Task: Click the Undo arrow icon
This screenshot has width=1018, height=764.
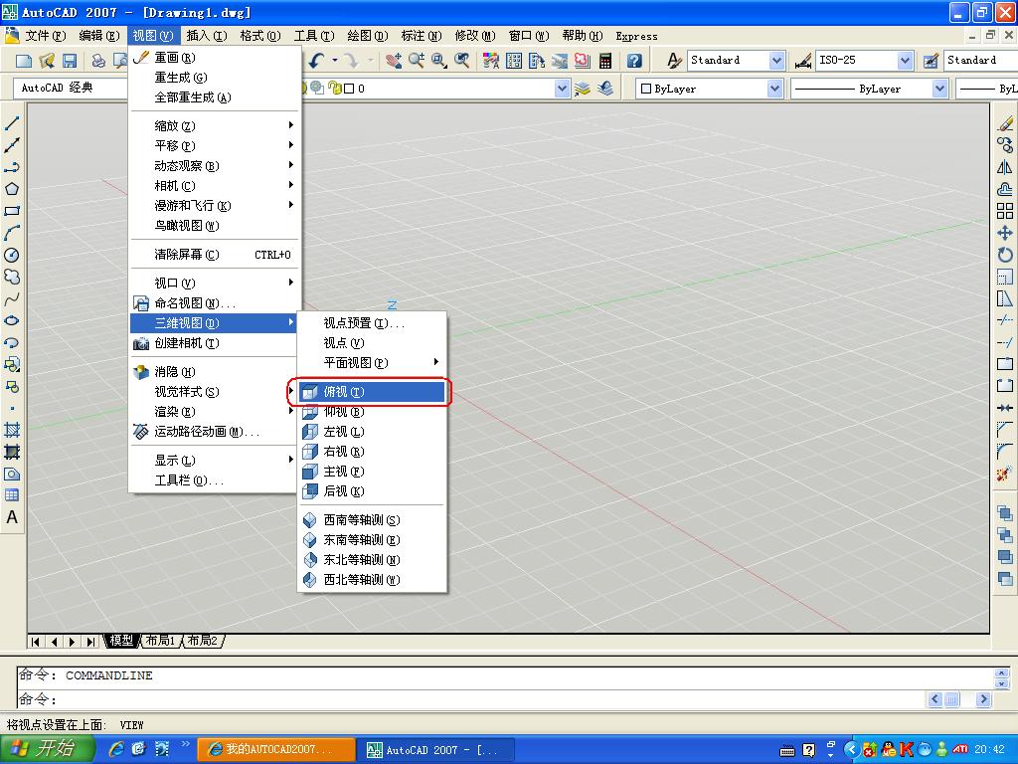Action: pyautogui.click(x=317, y=61)
